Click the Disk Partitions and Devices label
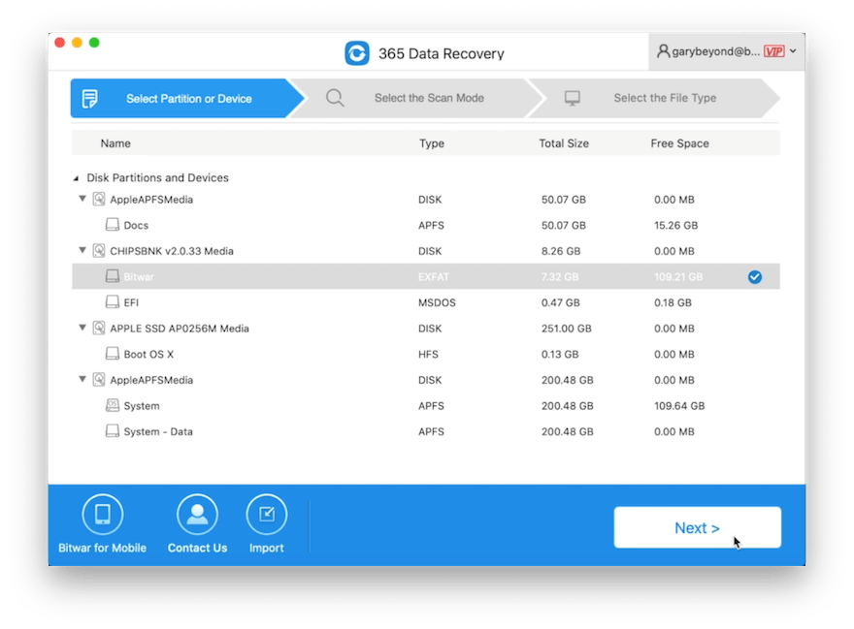This screenshot has width=854, height=629. pos(157,178)
